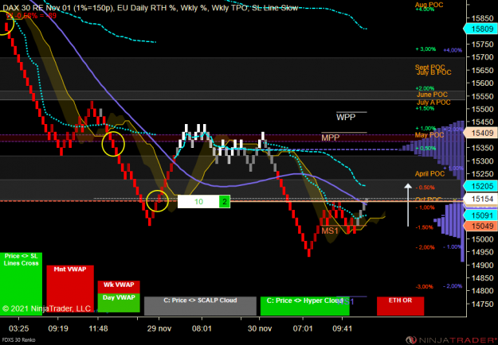Select the 'Oct POC' label
Viewport: 498px width, 345px height.
pyautogui.click(x=429, y=200)
